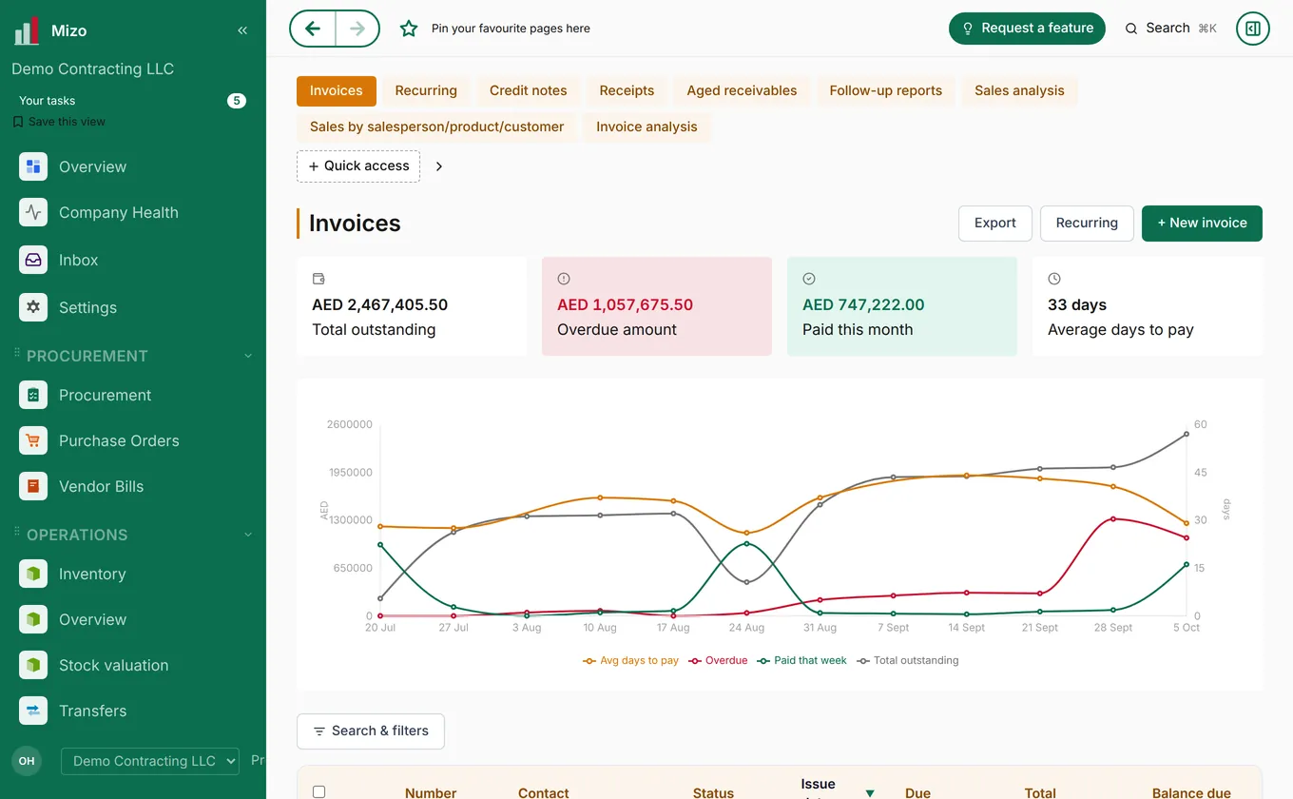The height and width of the screenshot is (799, 1293).
Task: Collapse the sidebar with double-chevron icon
Action: pos(242,30)
